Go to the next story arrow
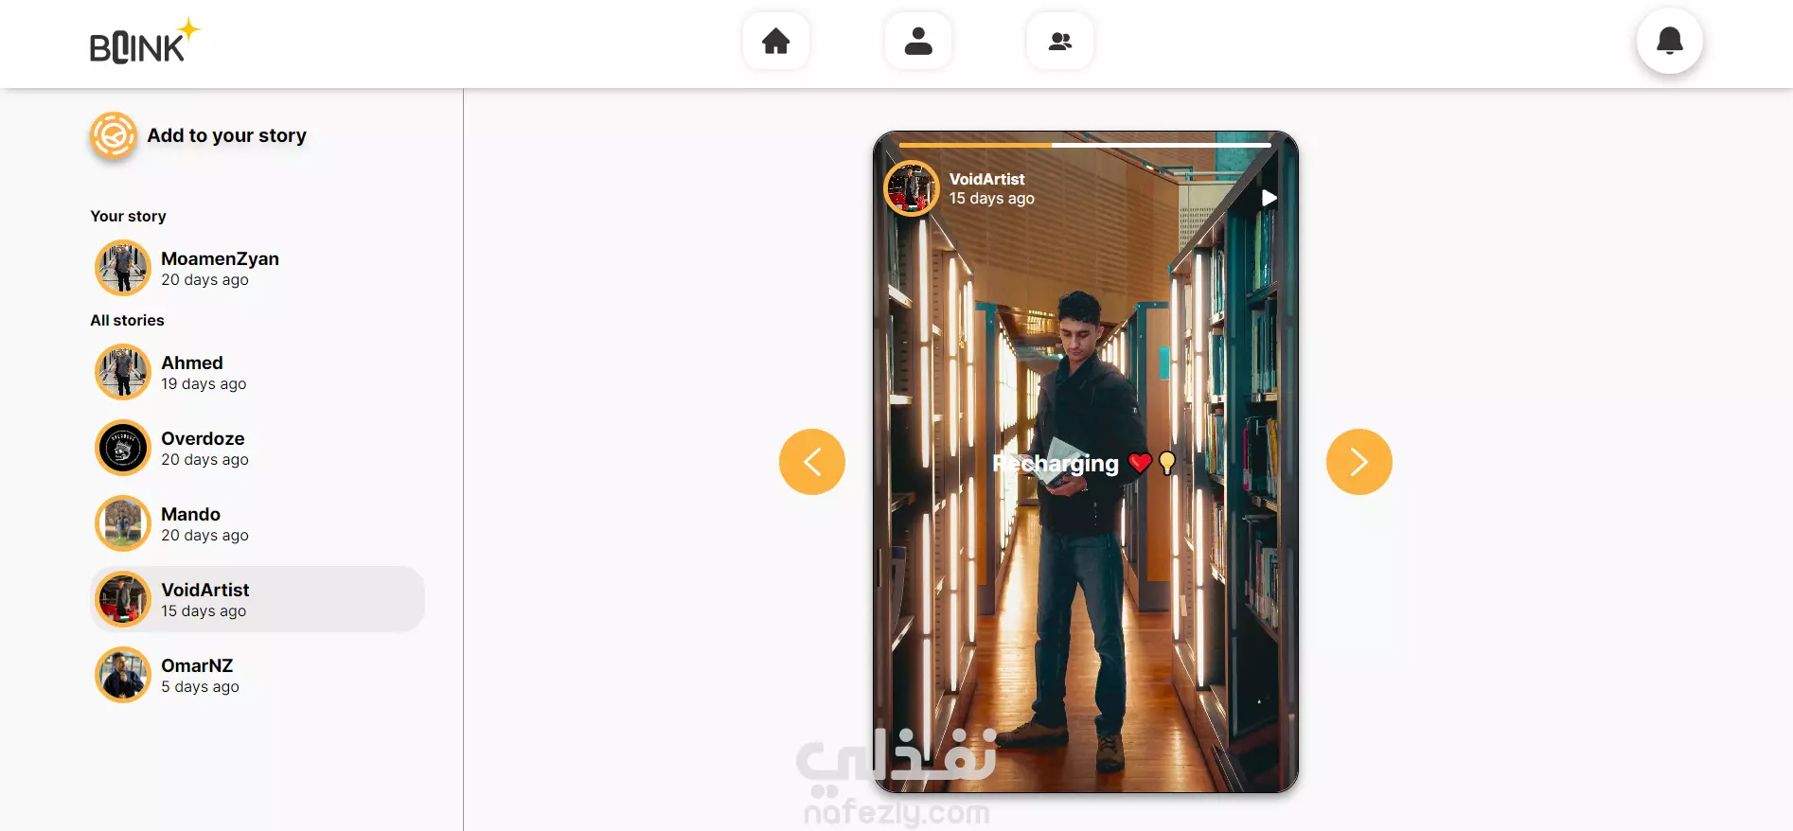 point(1359,462)
